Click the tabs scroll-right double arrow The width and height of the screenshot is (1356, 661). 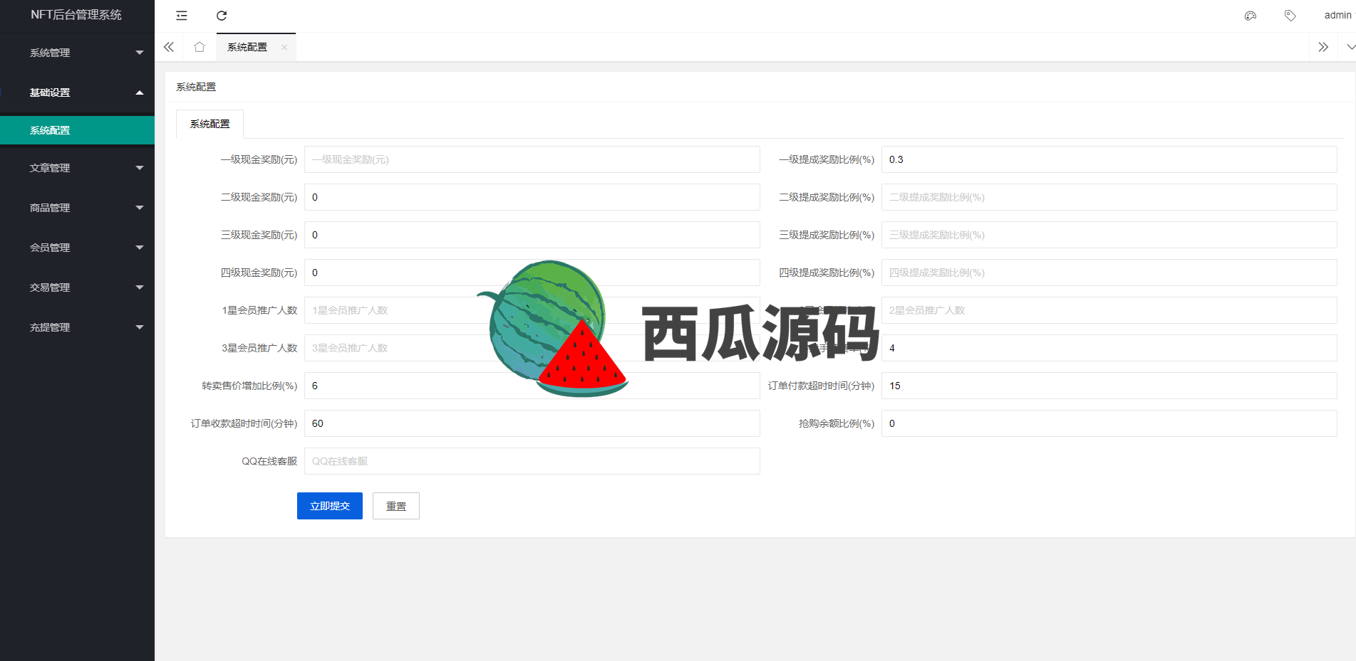point(1323,47)
